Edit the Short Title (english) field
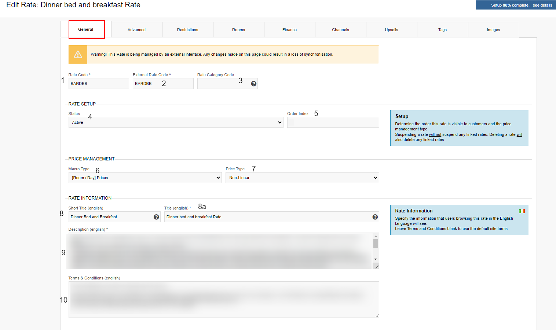556x330 pixels. click(114, 217)
